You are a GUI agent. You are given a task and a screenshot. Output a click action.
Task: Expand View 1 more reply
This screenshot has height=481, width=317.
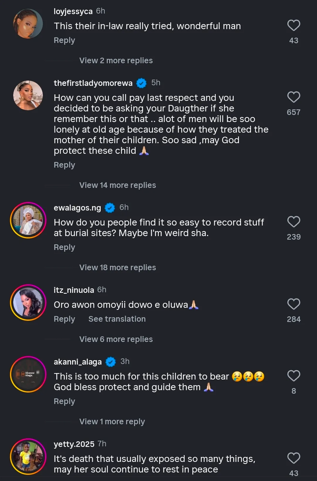(112, 422)
